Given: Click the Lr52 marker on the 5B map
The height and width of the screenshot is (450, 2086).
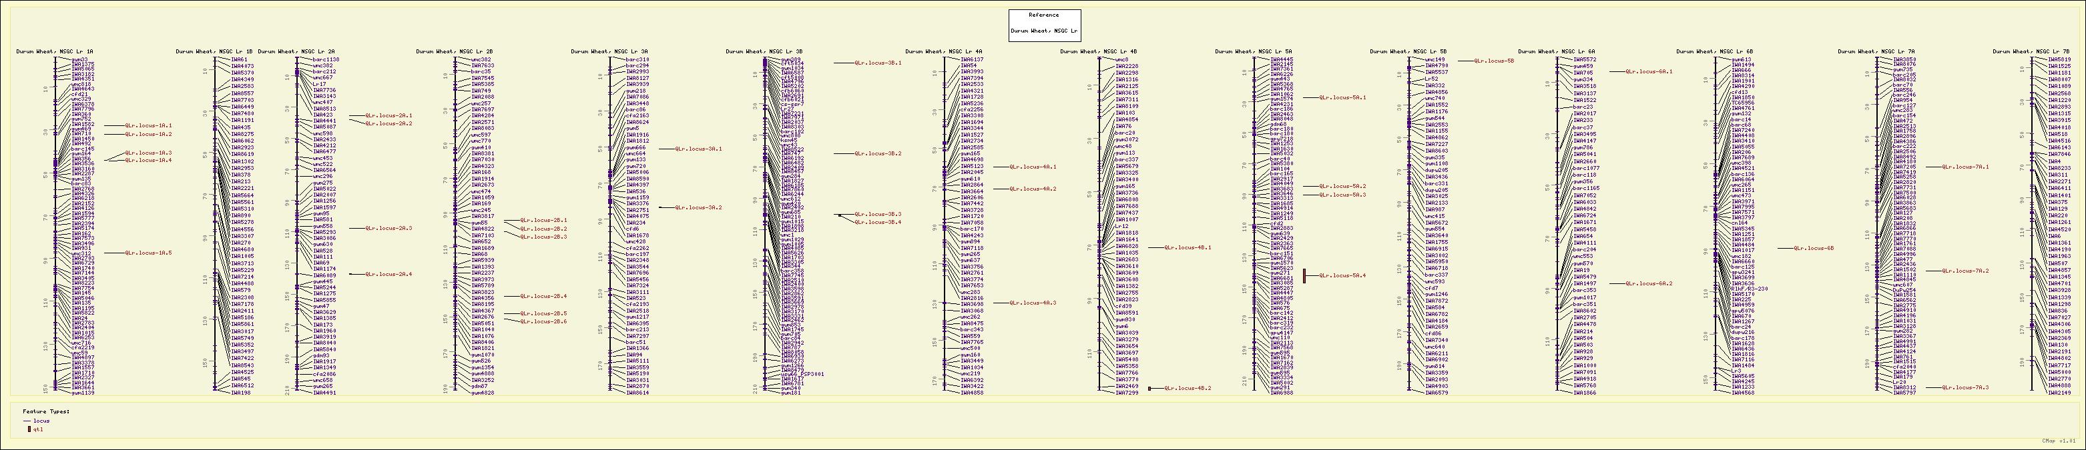Looking at the screenshot, I should click(x=1432, y=79).
